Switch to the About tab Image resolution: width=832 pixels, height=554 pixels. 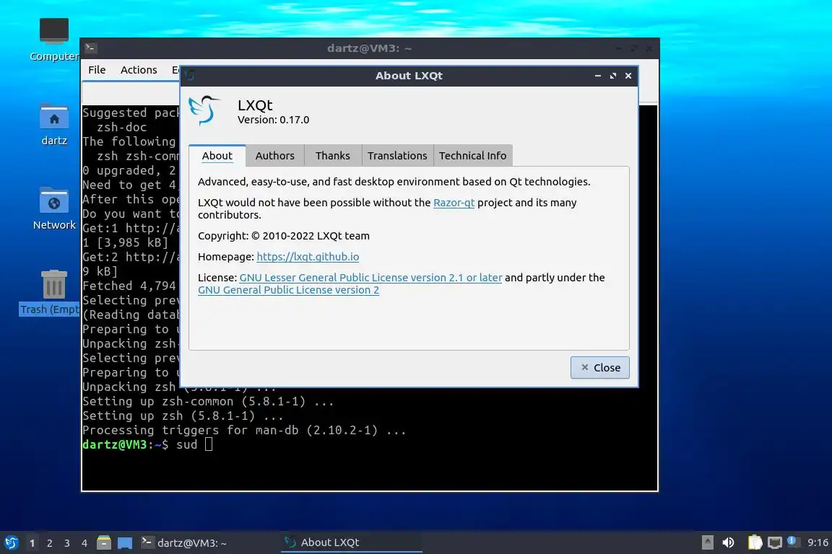pyautogui.click(x=217, y=155)
